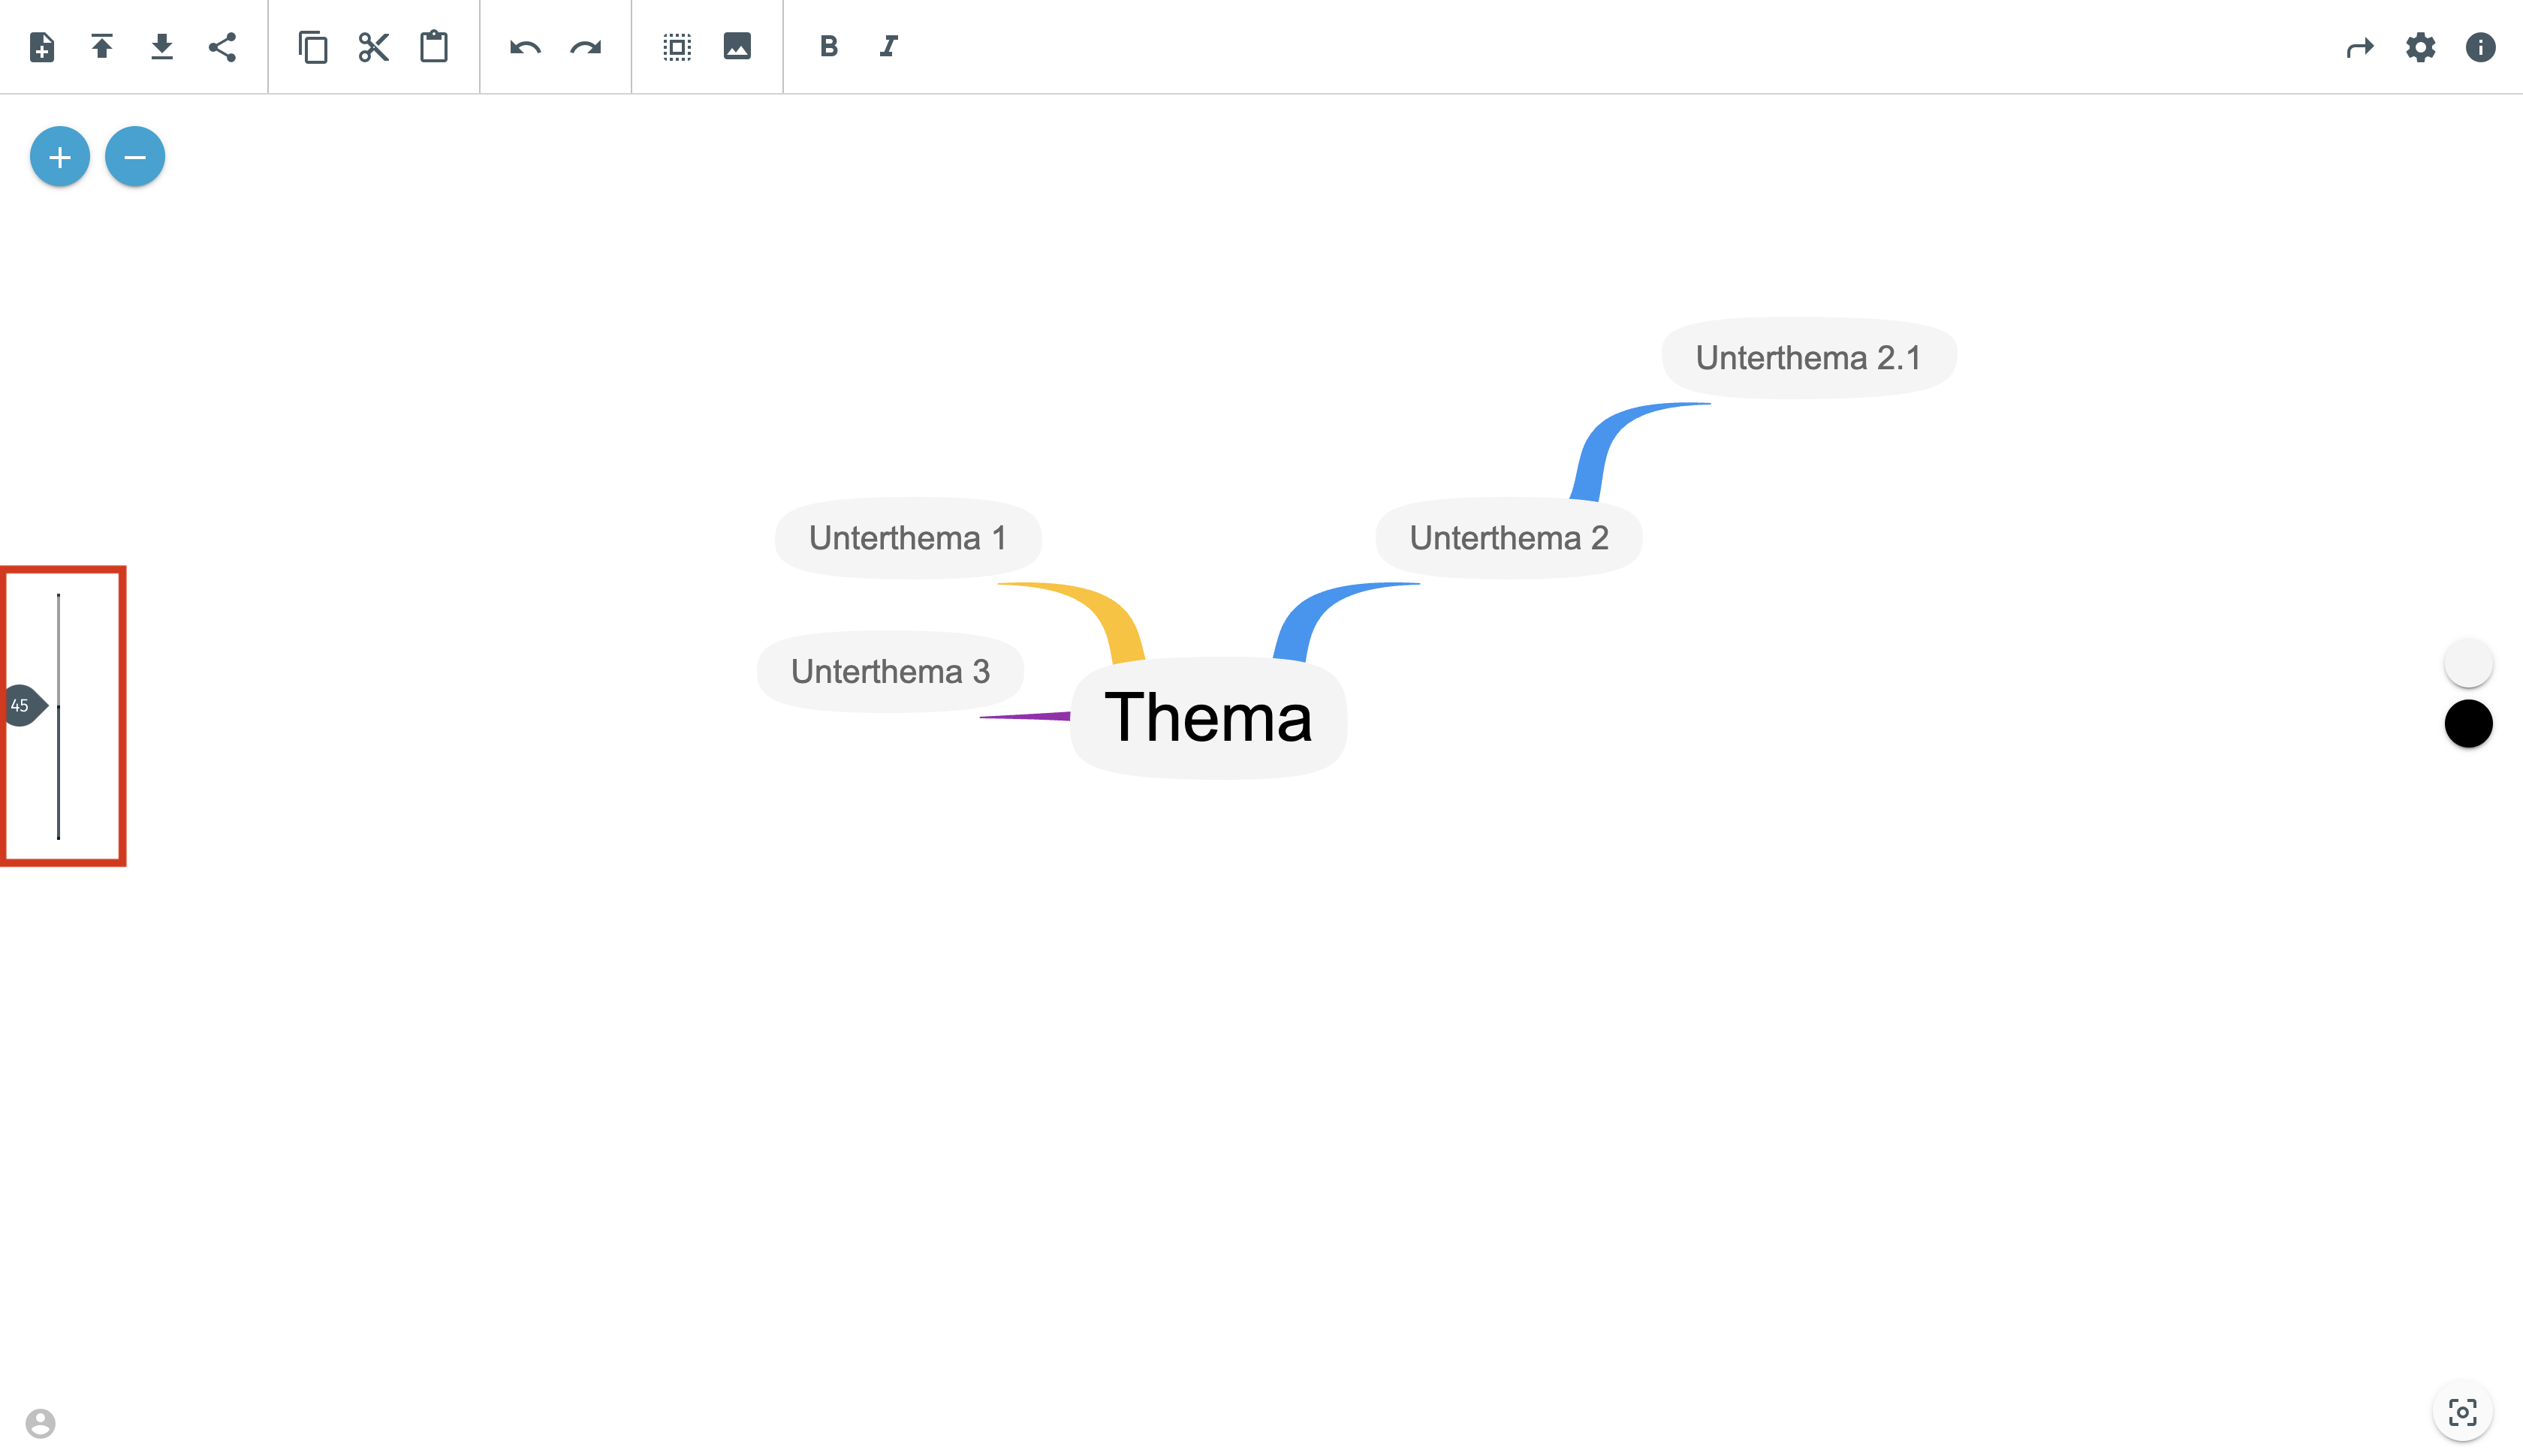Redo the last undone action

point(585,47)
